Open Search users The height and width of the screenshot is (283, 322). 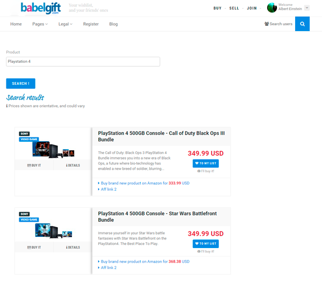click(278, 24)
